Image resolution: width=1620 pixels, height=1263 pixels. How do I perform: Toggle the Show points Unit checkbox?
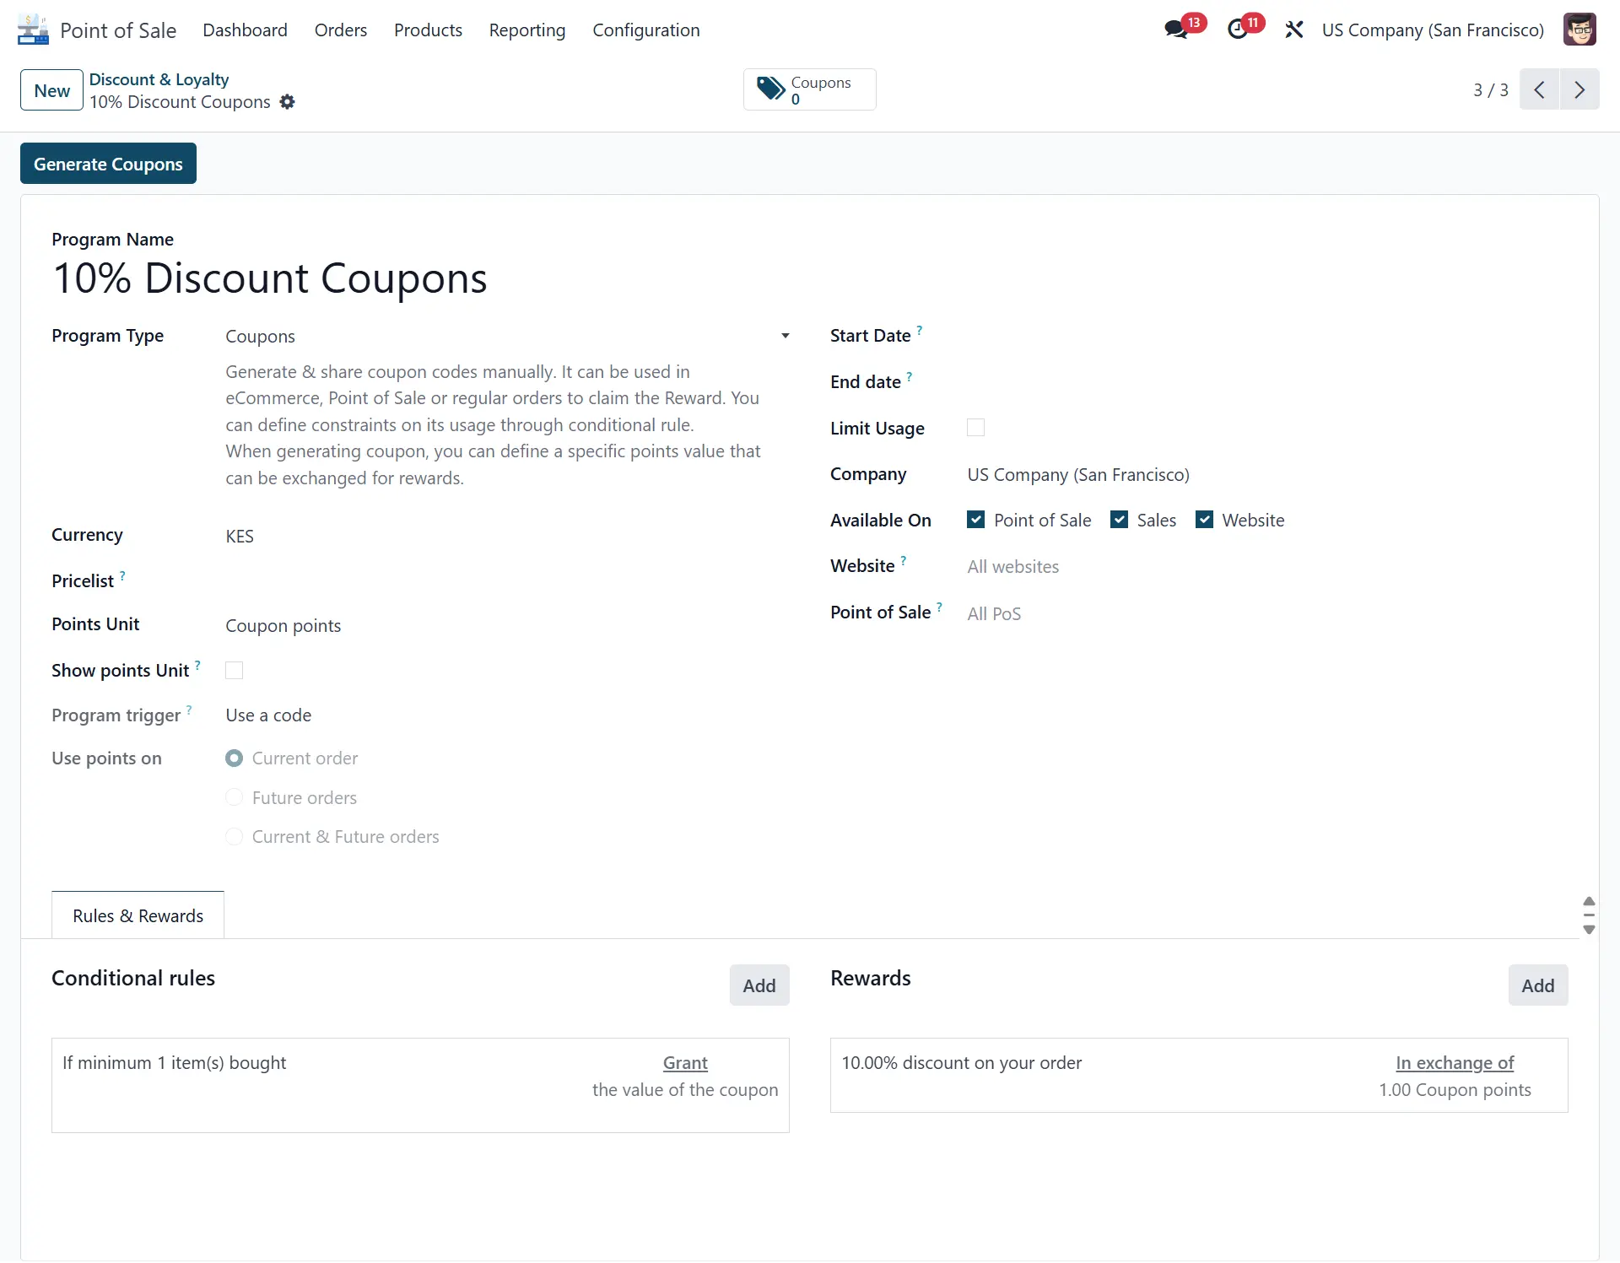coord(234,671)
